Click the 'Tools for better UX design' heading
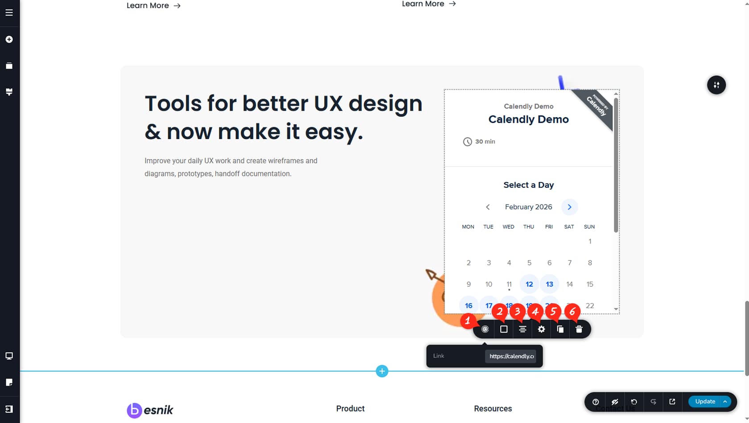The image size is (749, 423). tap(284, 118)
